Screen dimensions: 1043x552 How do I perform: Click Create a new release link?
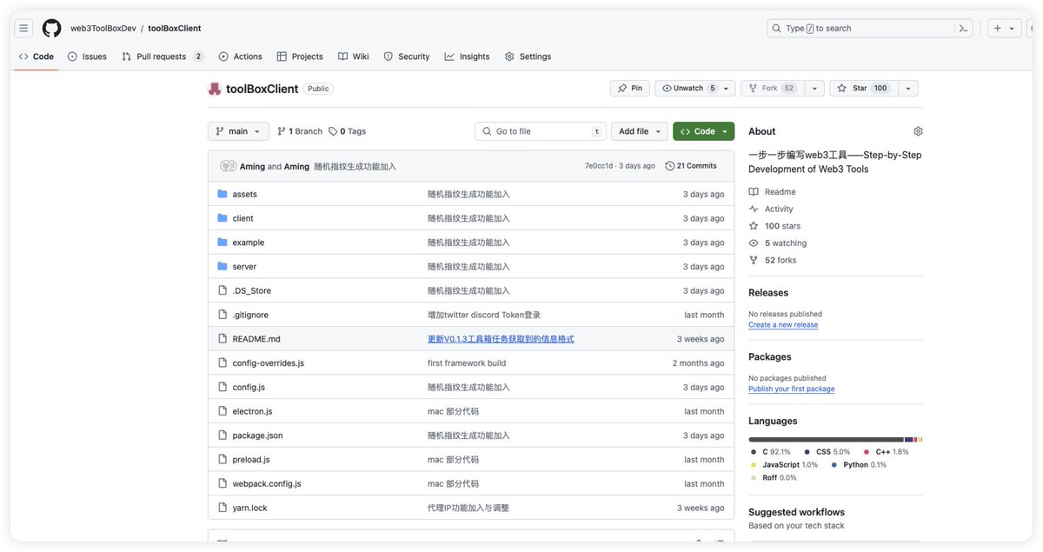coord(783,325)
